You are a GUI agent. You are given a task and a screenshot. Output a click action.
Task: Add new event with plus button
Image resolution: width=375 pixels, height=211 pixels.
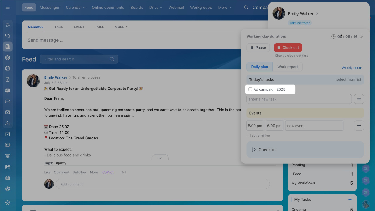click(x=359, y=126)
